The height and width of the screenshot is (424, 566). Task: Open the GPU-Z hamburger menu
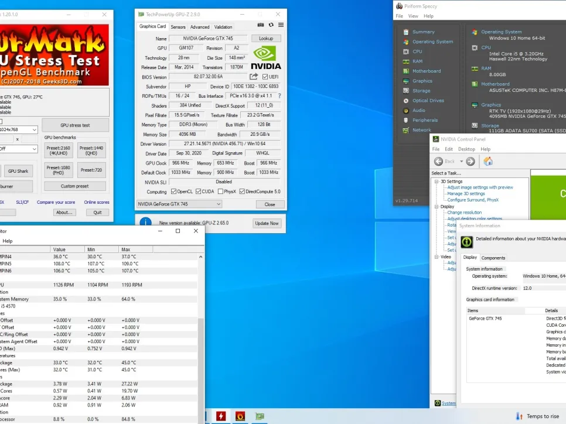pyautogui.click(x=281, y=25)
